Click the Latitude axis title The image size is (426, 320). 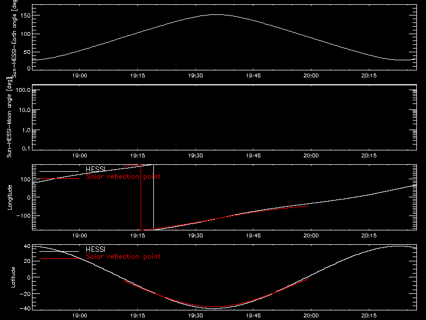click(13, 277)
